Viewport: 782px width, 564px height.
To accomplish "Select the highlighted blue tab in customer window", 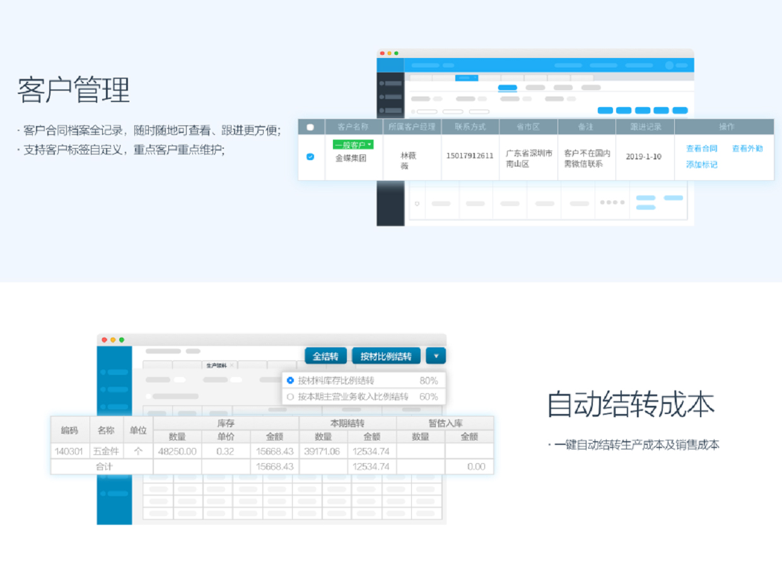I will pos(467,78).
